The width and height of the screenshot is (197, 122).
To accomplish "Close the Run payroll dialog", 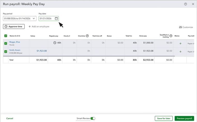I will [x=193, y=4].
